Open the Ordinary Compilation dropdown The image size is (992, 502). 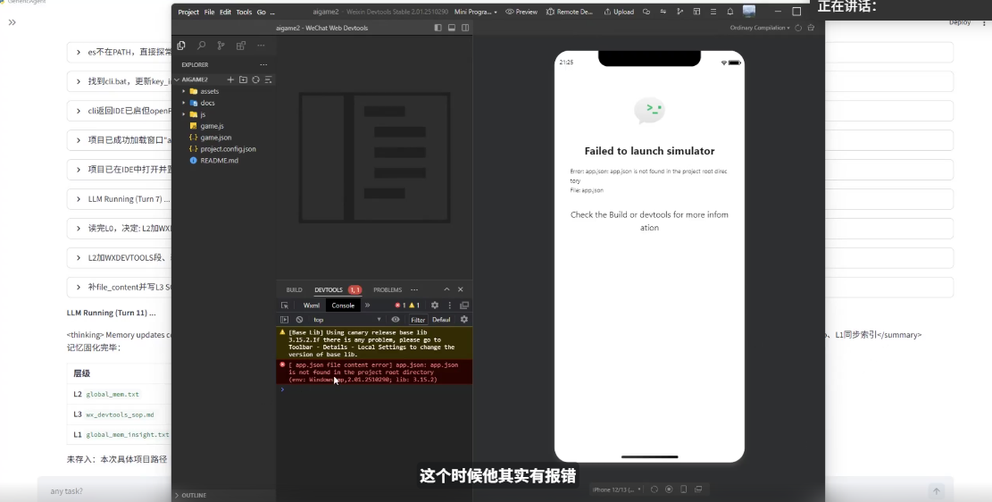coord(760,28)
